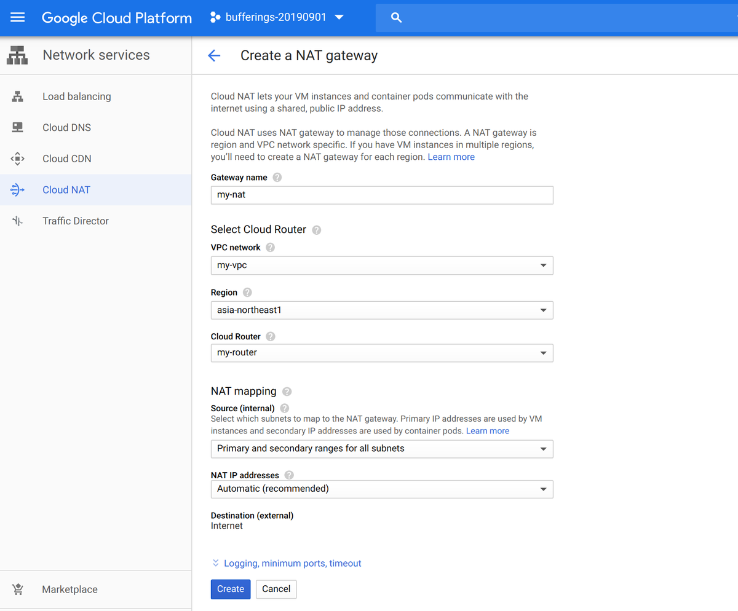Click the Cancel button
The image size is (738, 611).
click(276, 589)
